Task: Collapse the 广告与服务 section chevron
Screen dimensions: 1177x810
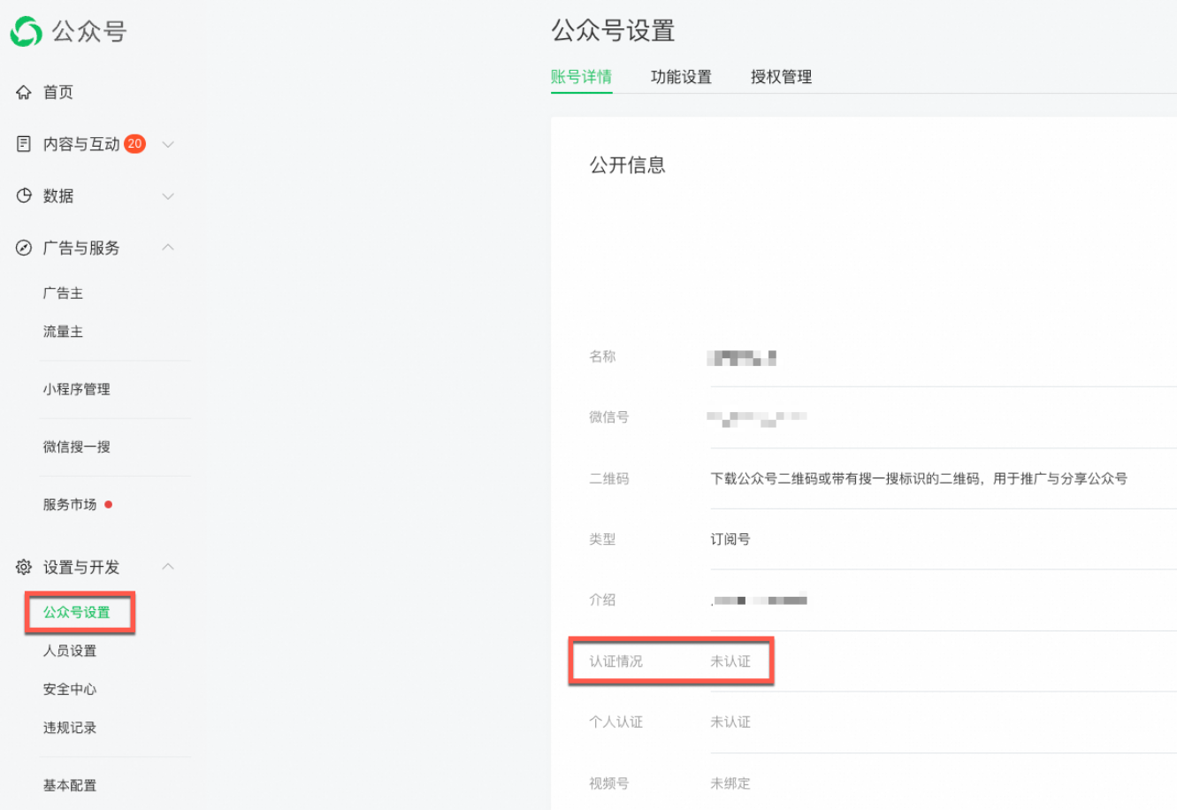Action: click(168, 248)
